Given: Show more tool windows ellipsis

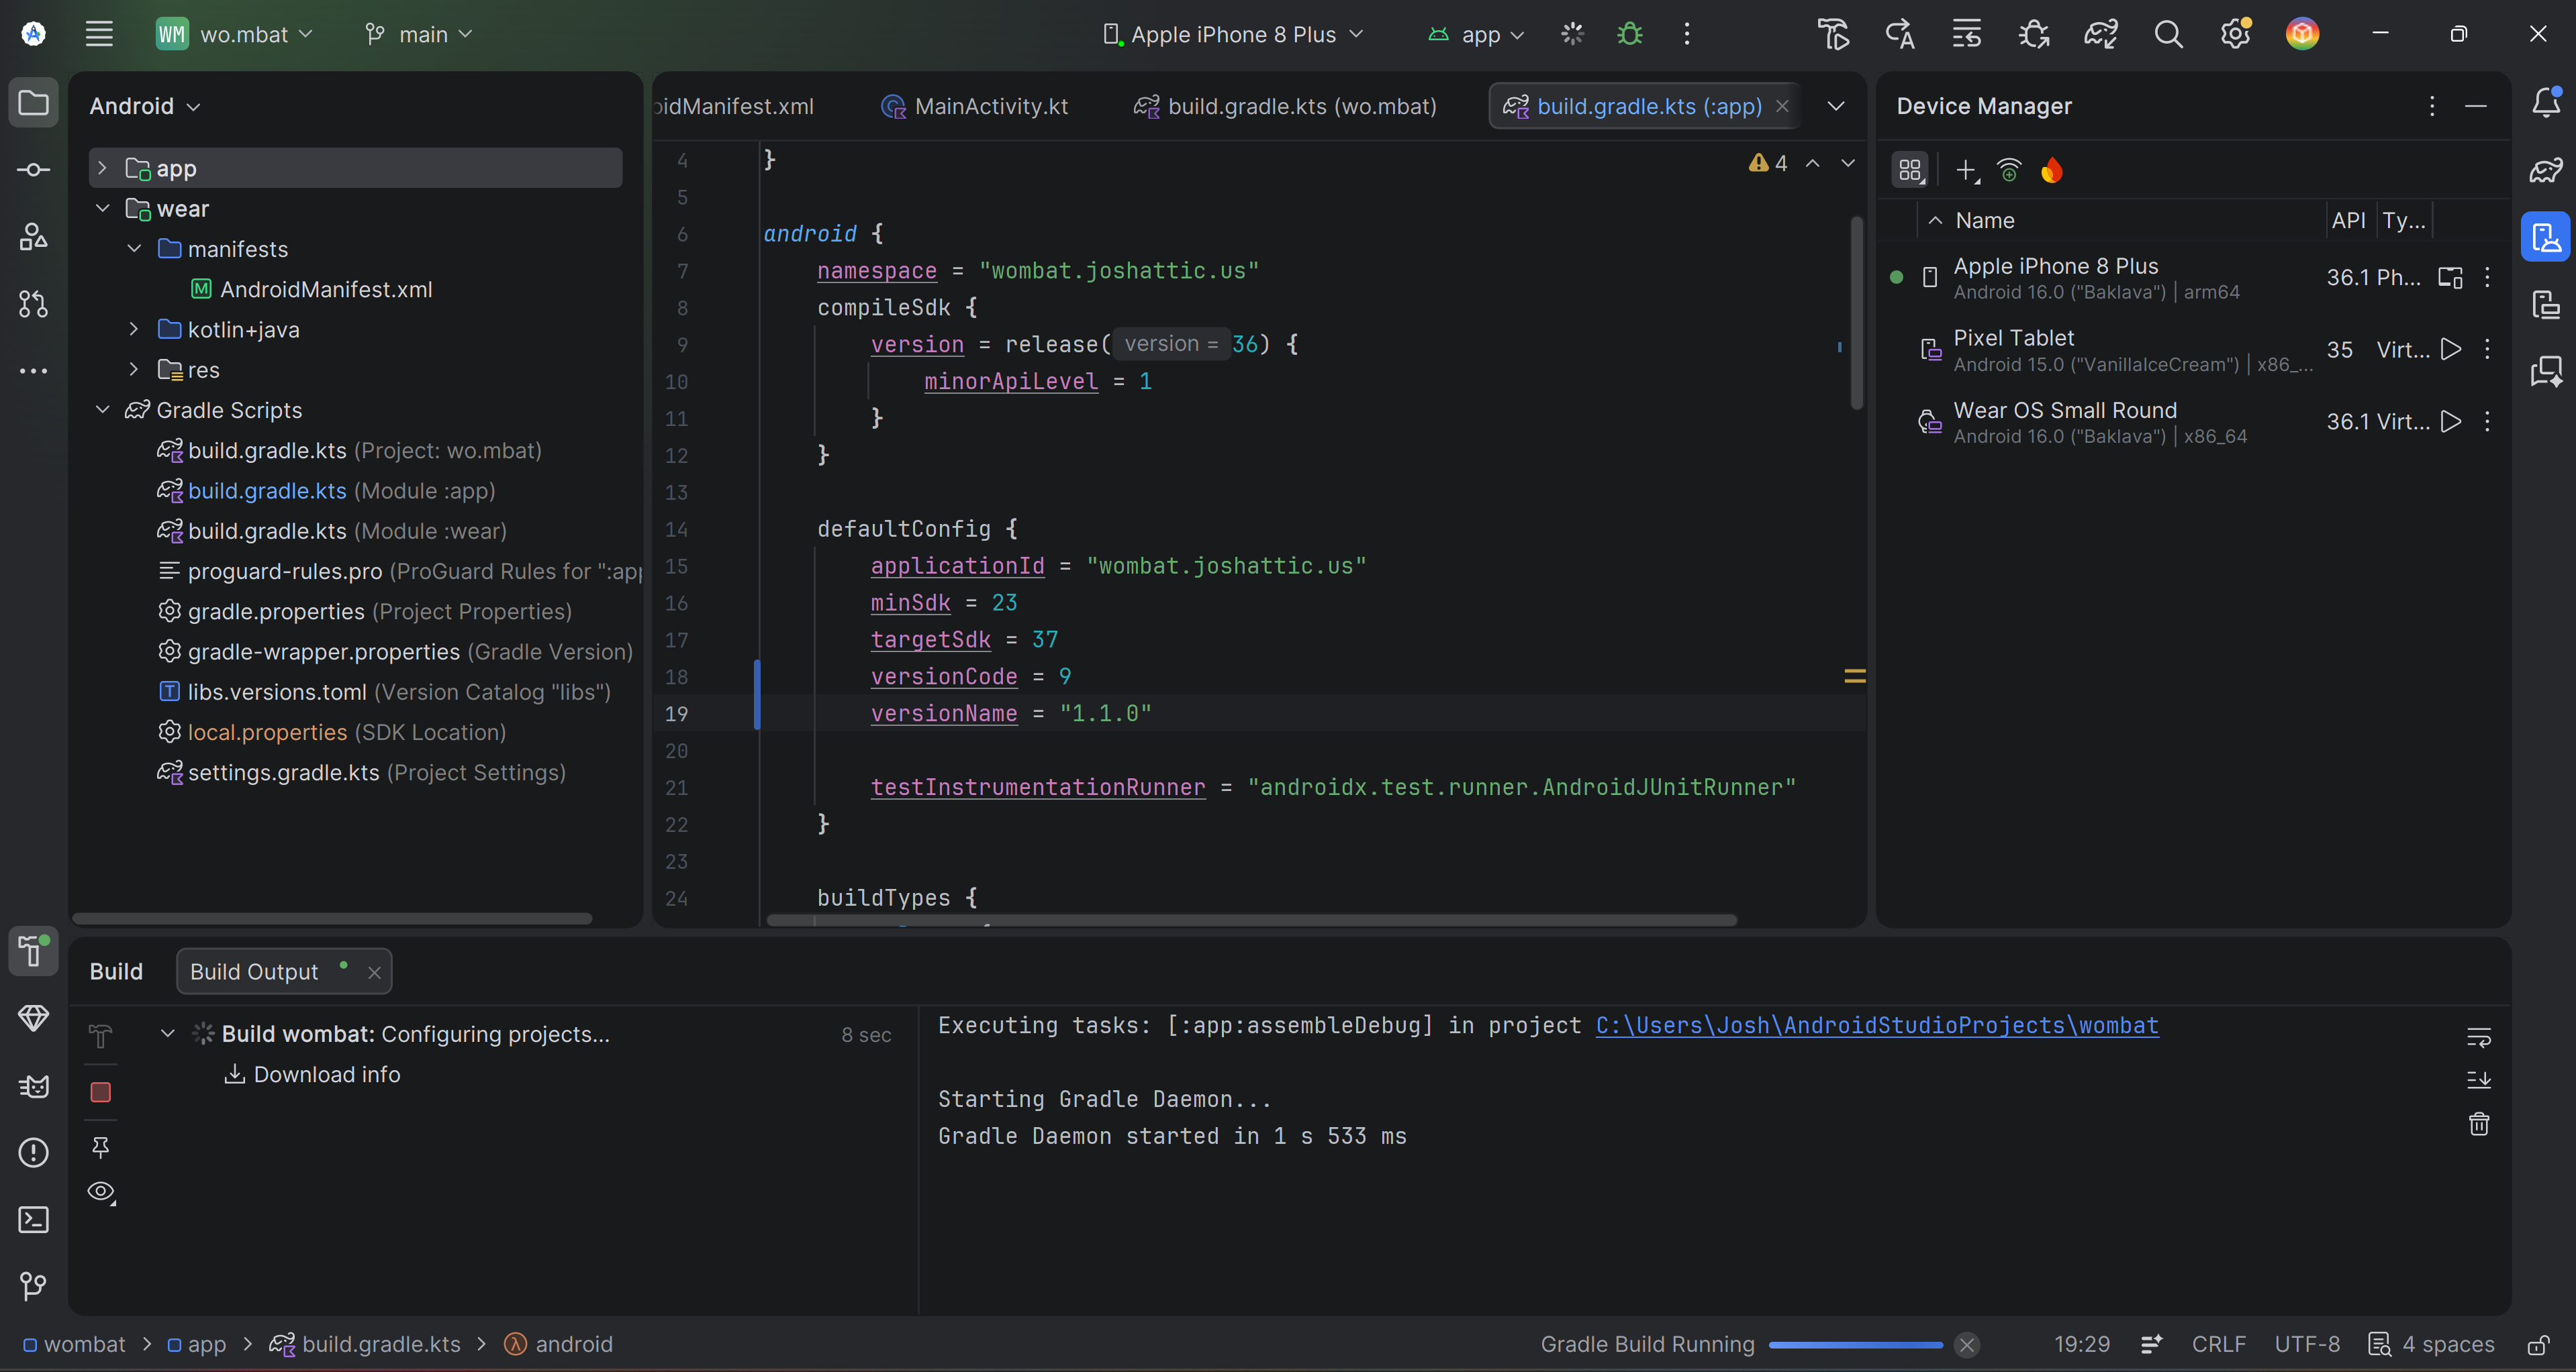Looking at the screenshot, I should pos(33,371).
